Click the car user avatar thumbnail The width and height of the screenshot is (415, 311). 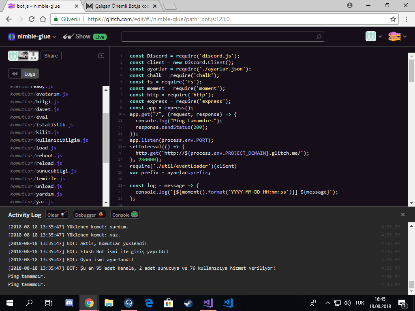coord(23,56)
